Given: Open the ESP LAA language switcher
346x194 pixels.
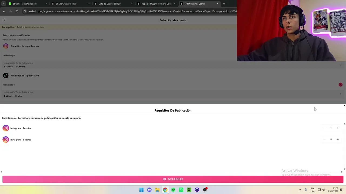Looking at the screenshot, I should coord(312,190).
